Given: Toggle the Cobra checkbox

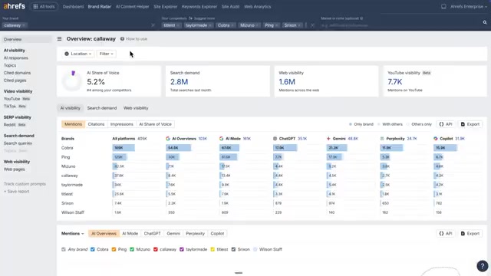Looking at the screenshot, I should (x=93, y=249).
